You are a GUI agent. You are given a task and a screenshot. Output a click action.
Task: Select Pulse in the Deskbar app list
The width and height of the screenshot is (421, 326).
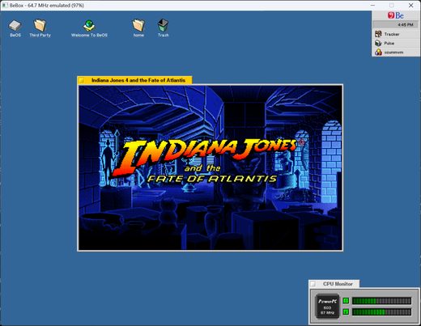[396, 43]
